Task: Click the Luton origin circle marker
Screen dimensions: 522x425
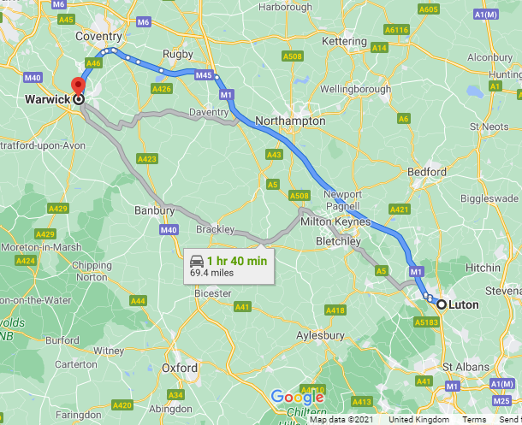Action: tap(442, 304)
